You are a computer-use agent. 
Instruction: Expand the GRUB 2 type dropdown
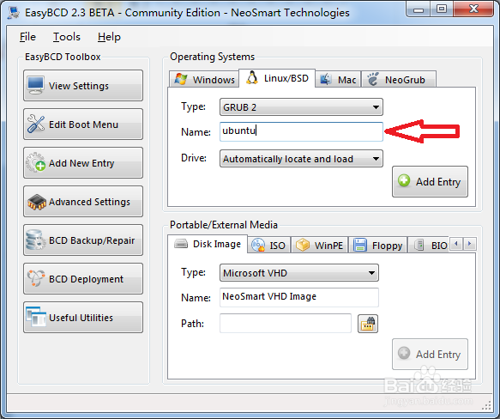click(301, 107)
